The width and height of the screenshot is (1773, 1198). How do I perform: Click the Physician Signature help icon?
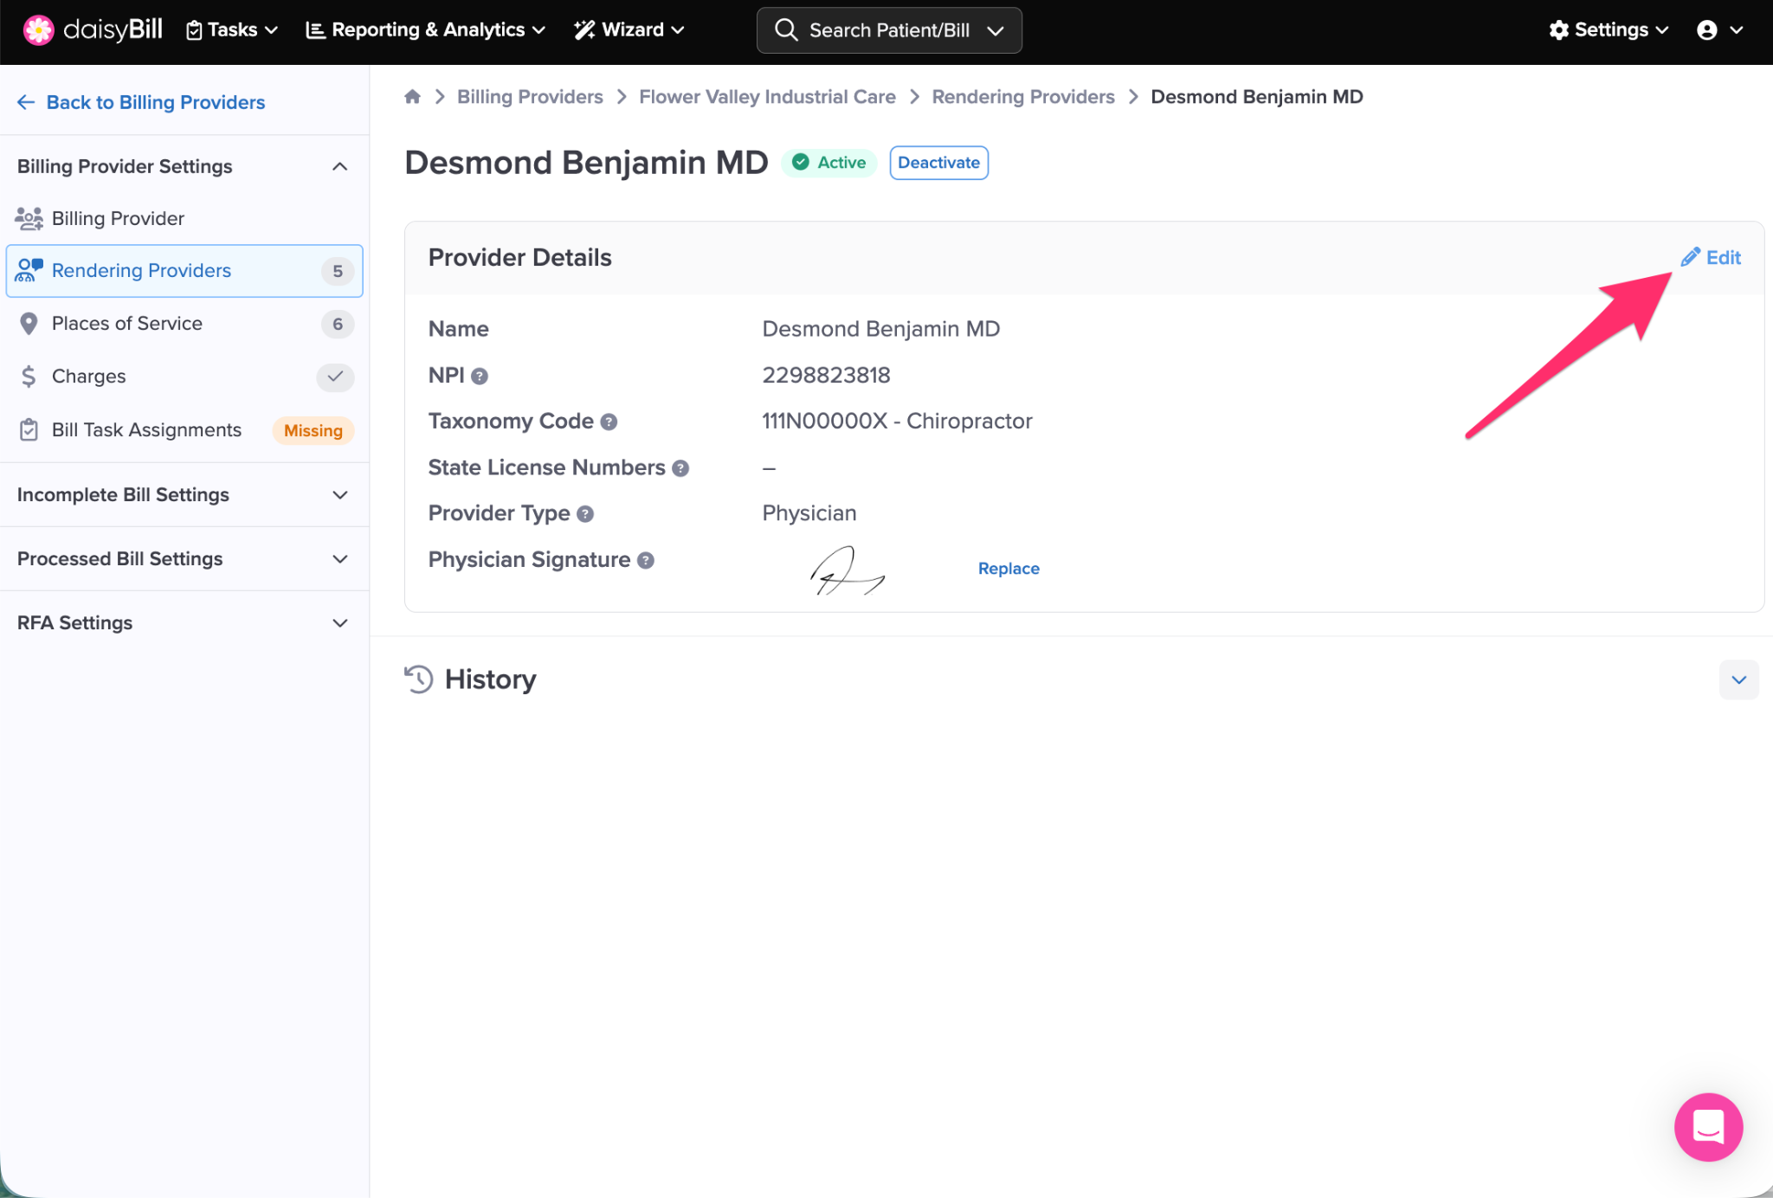tap(646, 561)
